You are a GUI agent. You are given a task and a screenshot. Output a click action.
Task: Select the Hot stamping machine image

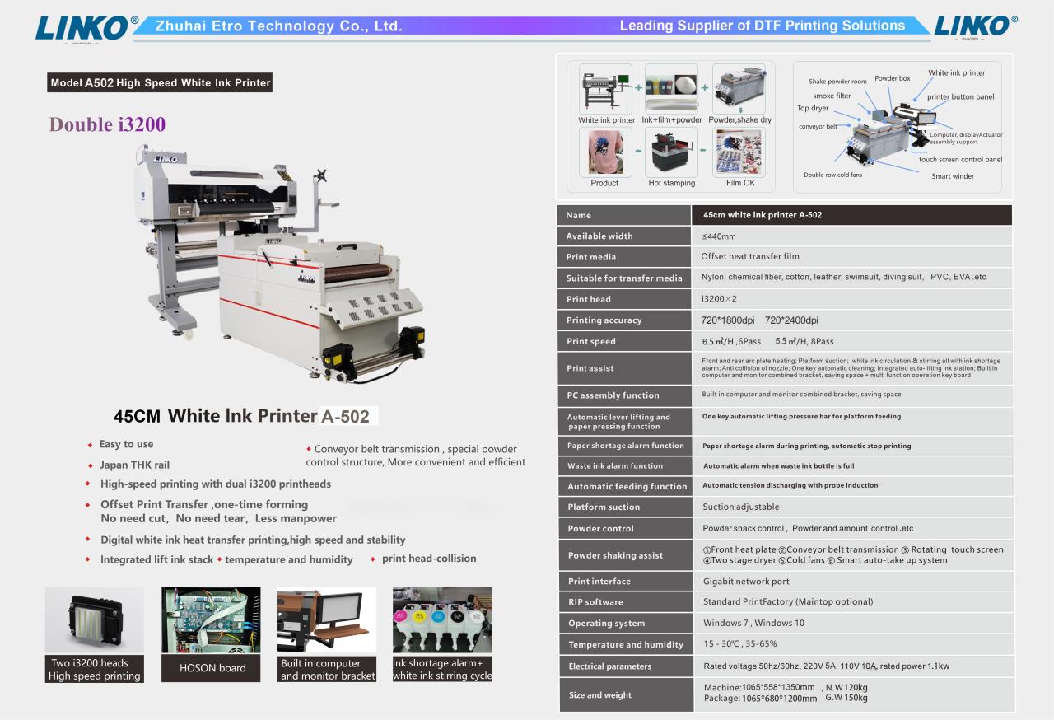coord(671,152)
